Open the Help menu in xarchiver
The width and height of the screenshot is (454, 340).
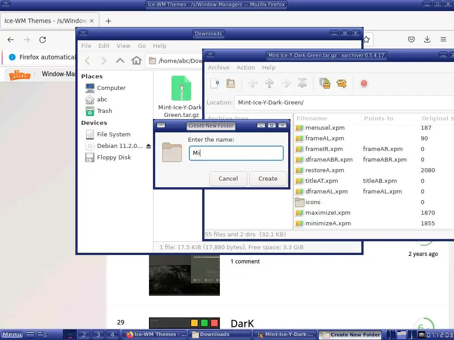tap(268, 67)
